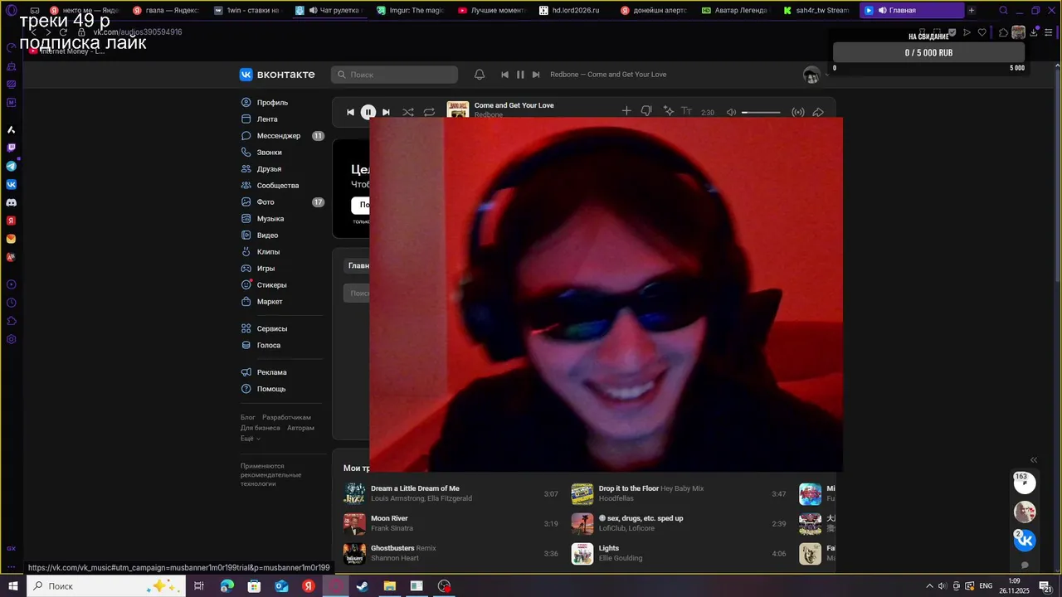
Task: Switch to the sah4r_tw Stream tab
Action: 816,11
